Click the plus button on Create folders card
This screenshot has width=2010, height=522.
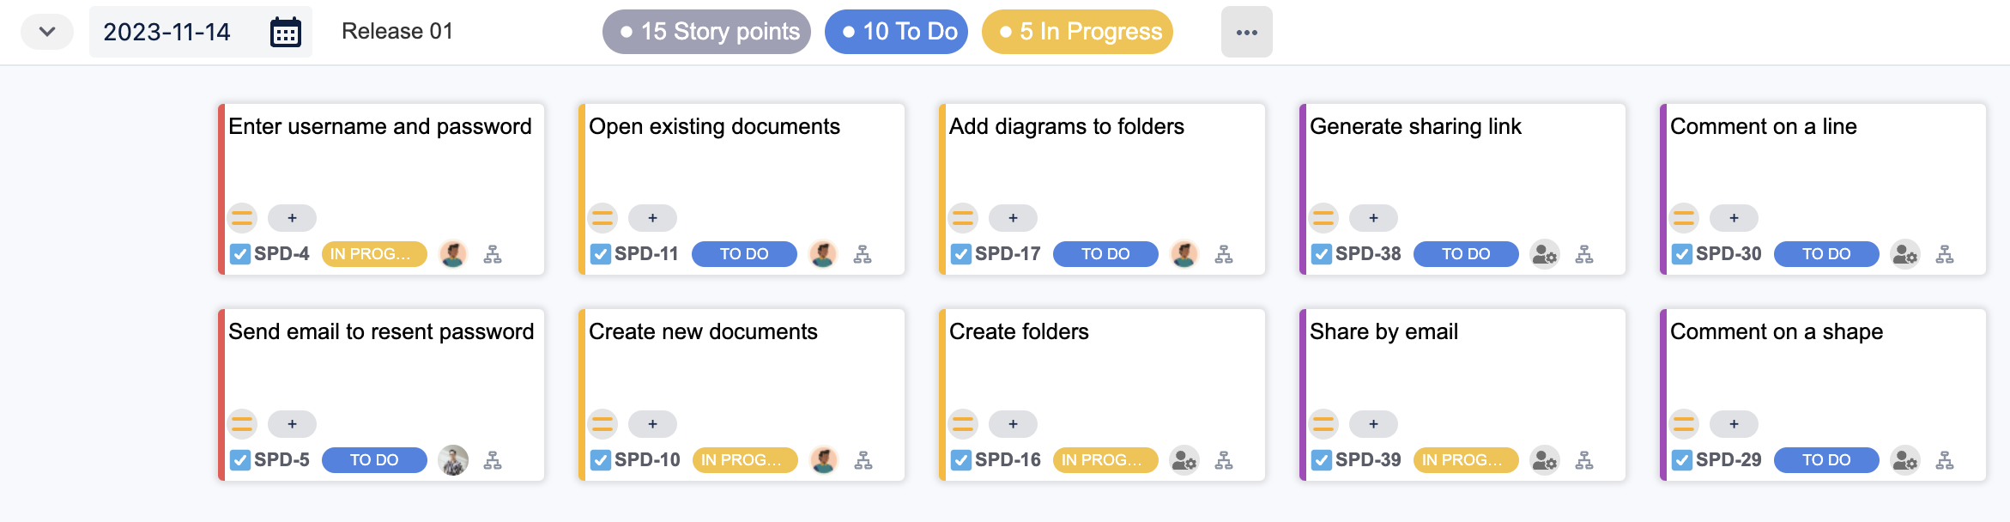pos(1013,424)
